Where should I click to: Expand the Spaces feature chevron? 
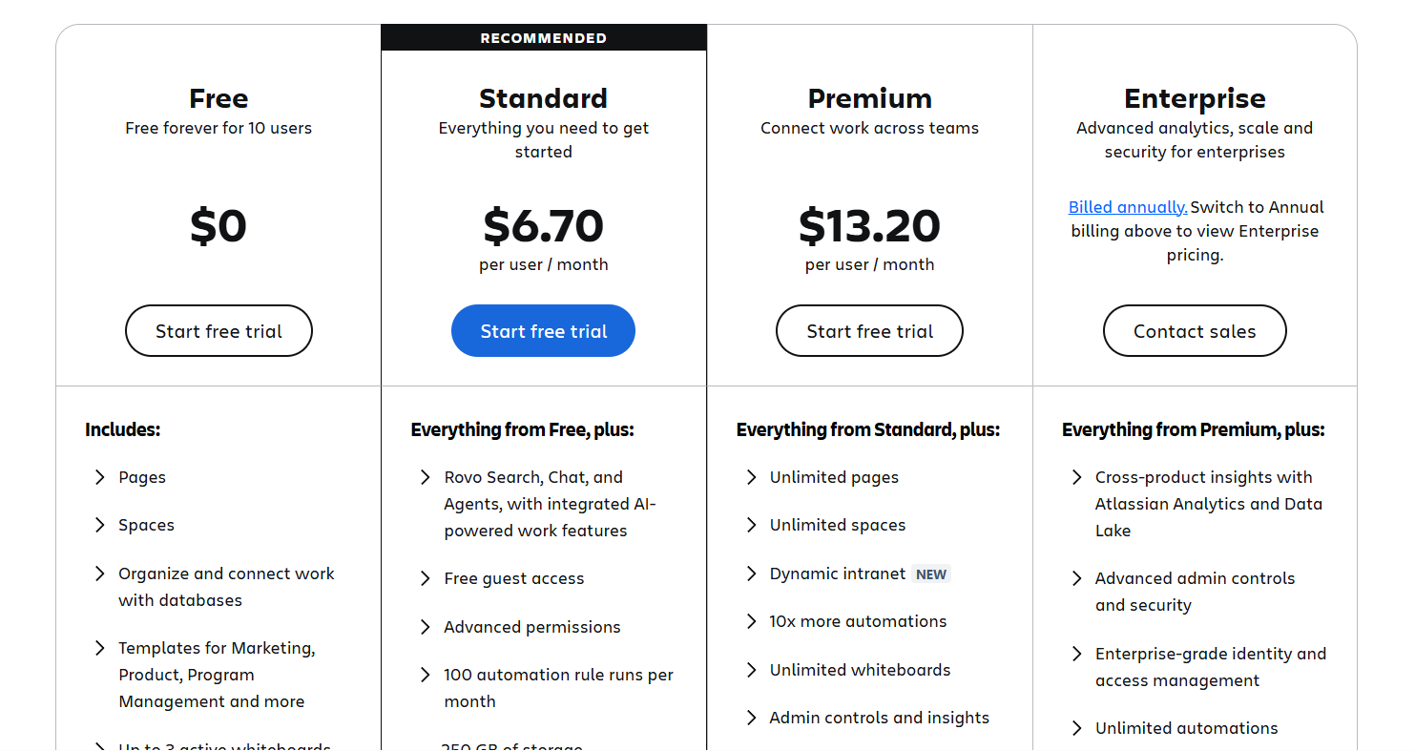100,525
